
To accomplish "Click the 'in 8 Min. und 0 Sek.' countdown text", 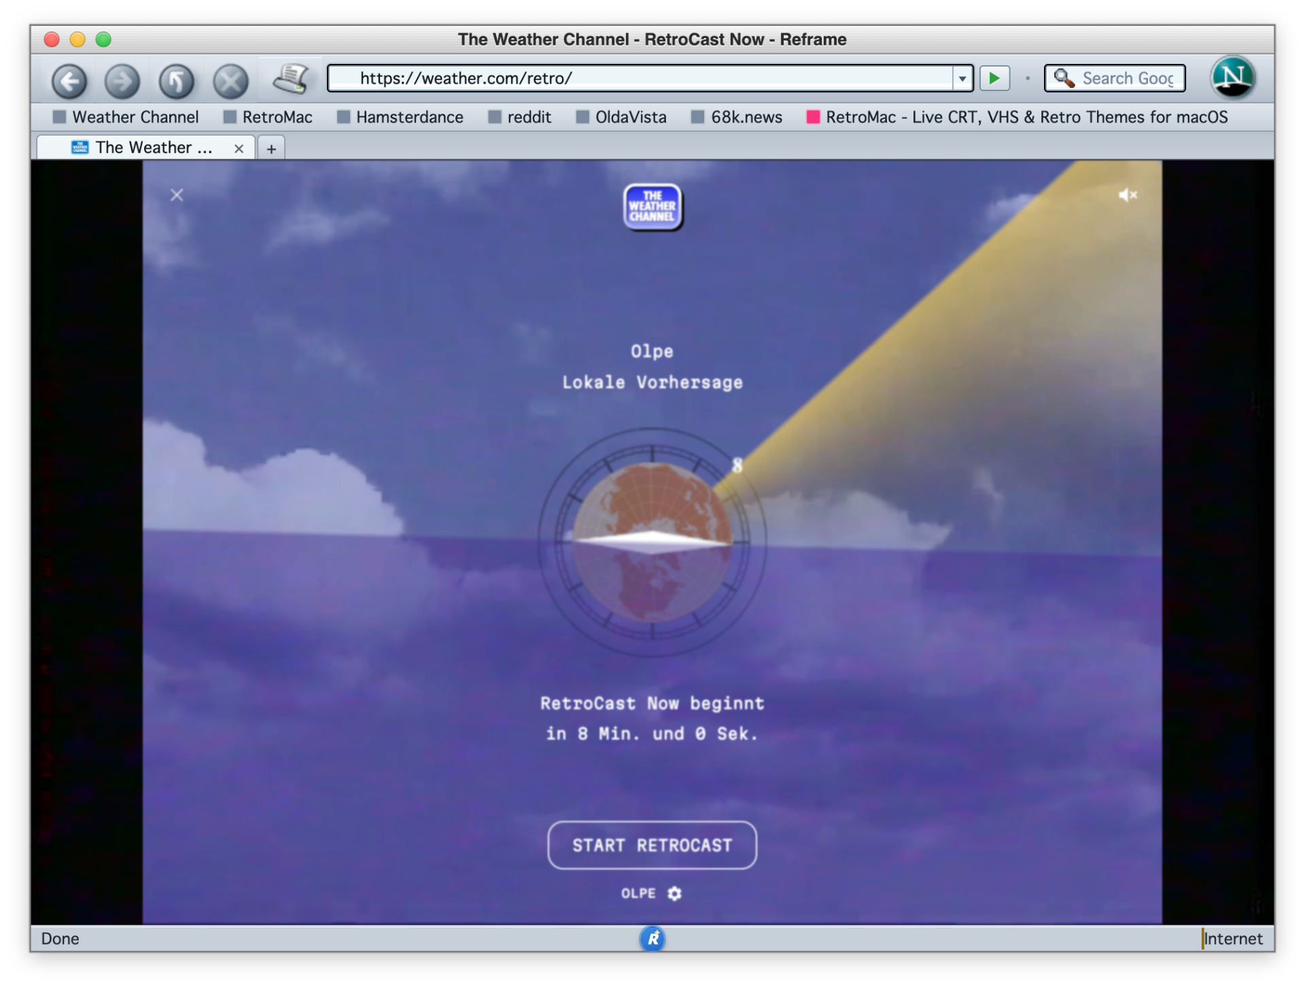I will (652, 733).
